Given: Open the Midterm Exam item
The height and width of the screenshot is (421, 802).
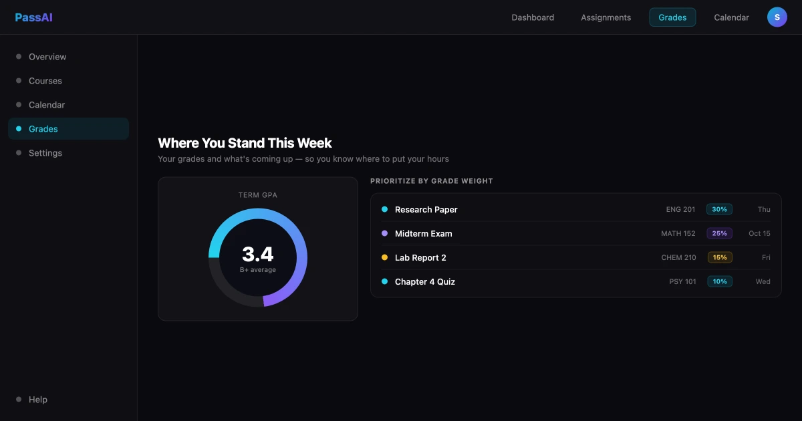Looking at the screenshot, I should tap(576, 233).
